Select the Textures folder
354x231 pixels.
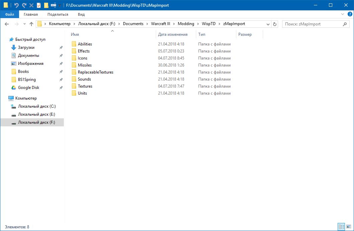pos(85,86)
